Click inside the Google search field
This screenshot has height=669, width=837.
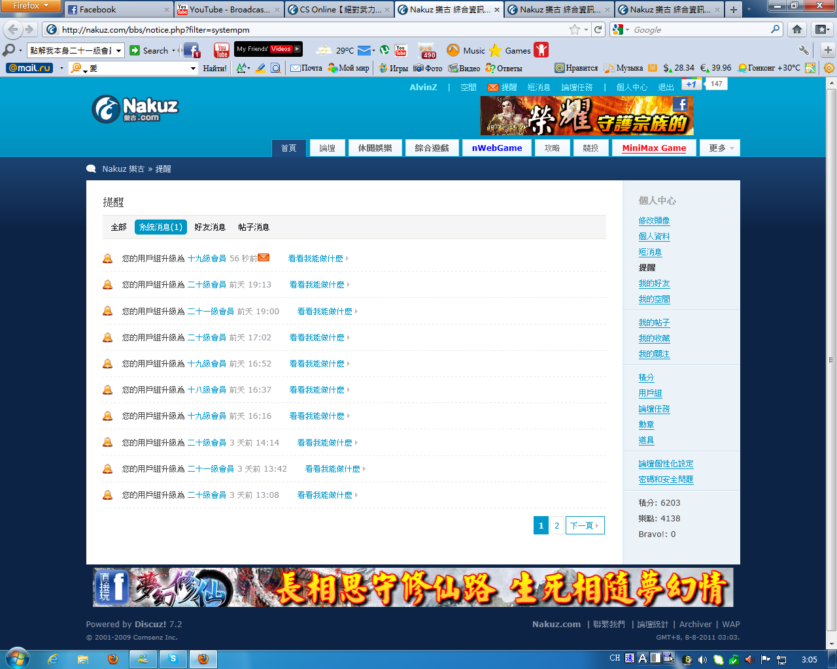700,29
